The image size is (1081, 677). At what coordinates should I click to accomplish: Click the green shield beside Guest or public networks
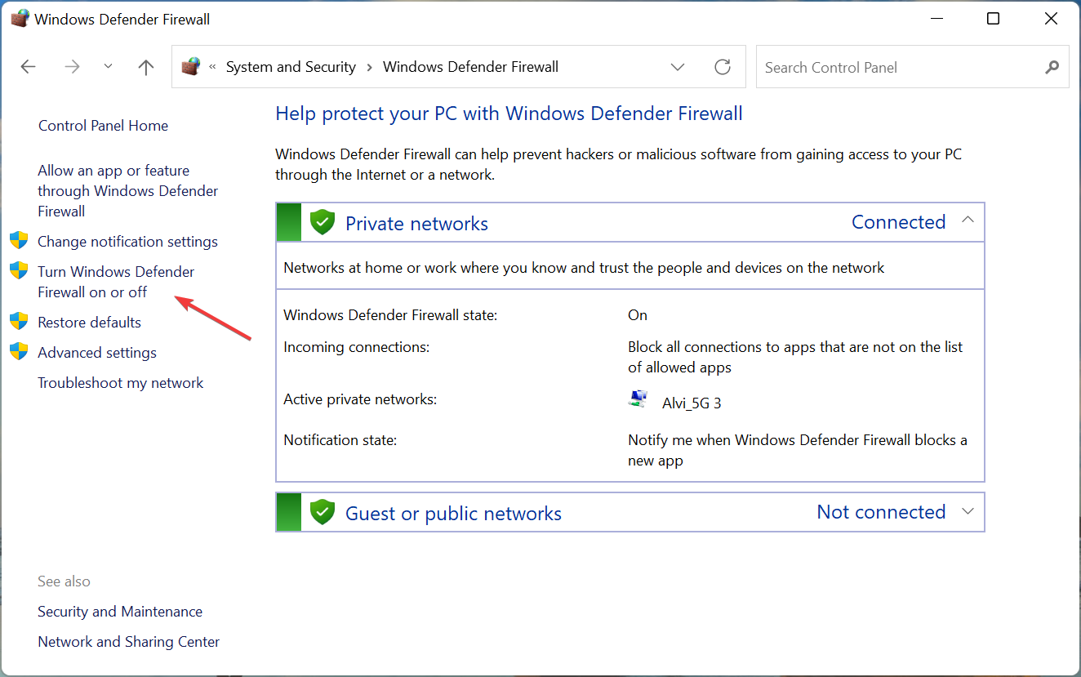pos(323,512)
